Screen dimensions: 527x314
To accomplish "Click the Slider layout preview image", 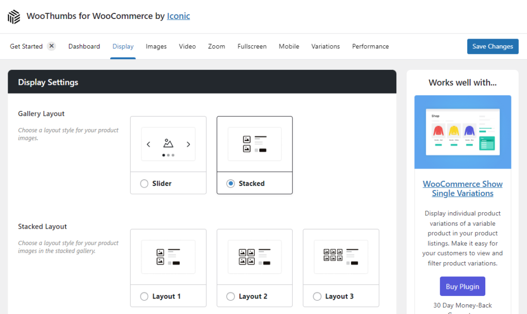I will 168,144.
